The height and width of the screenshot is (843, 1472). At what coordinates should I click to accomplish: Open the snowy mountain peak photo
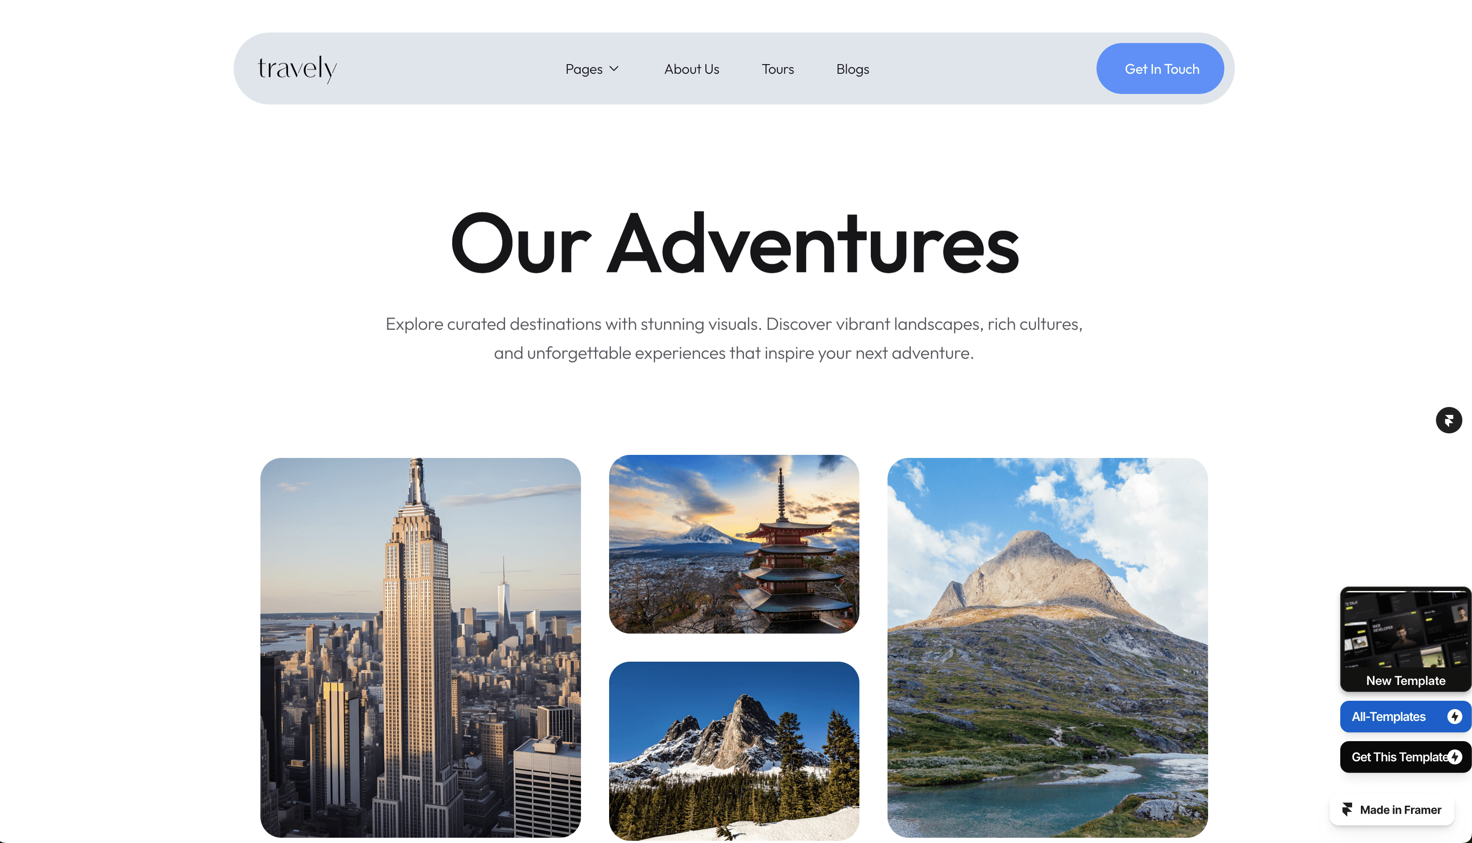(x=734, y=751)
